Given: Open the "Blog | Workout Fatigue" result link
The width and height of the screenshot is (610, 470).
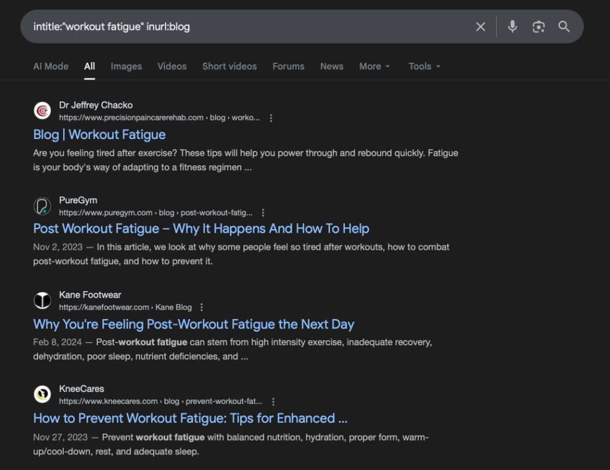Looking at the screenshot, I should [99, 135].
